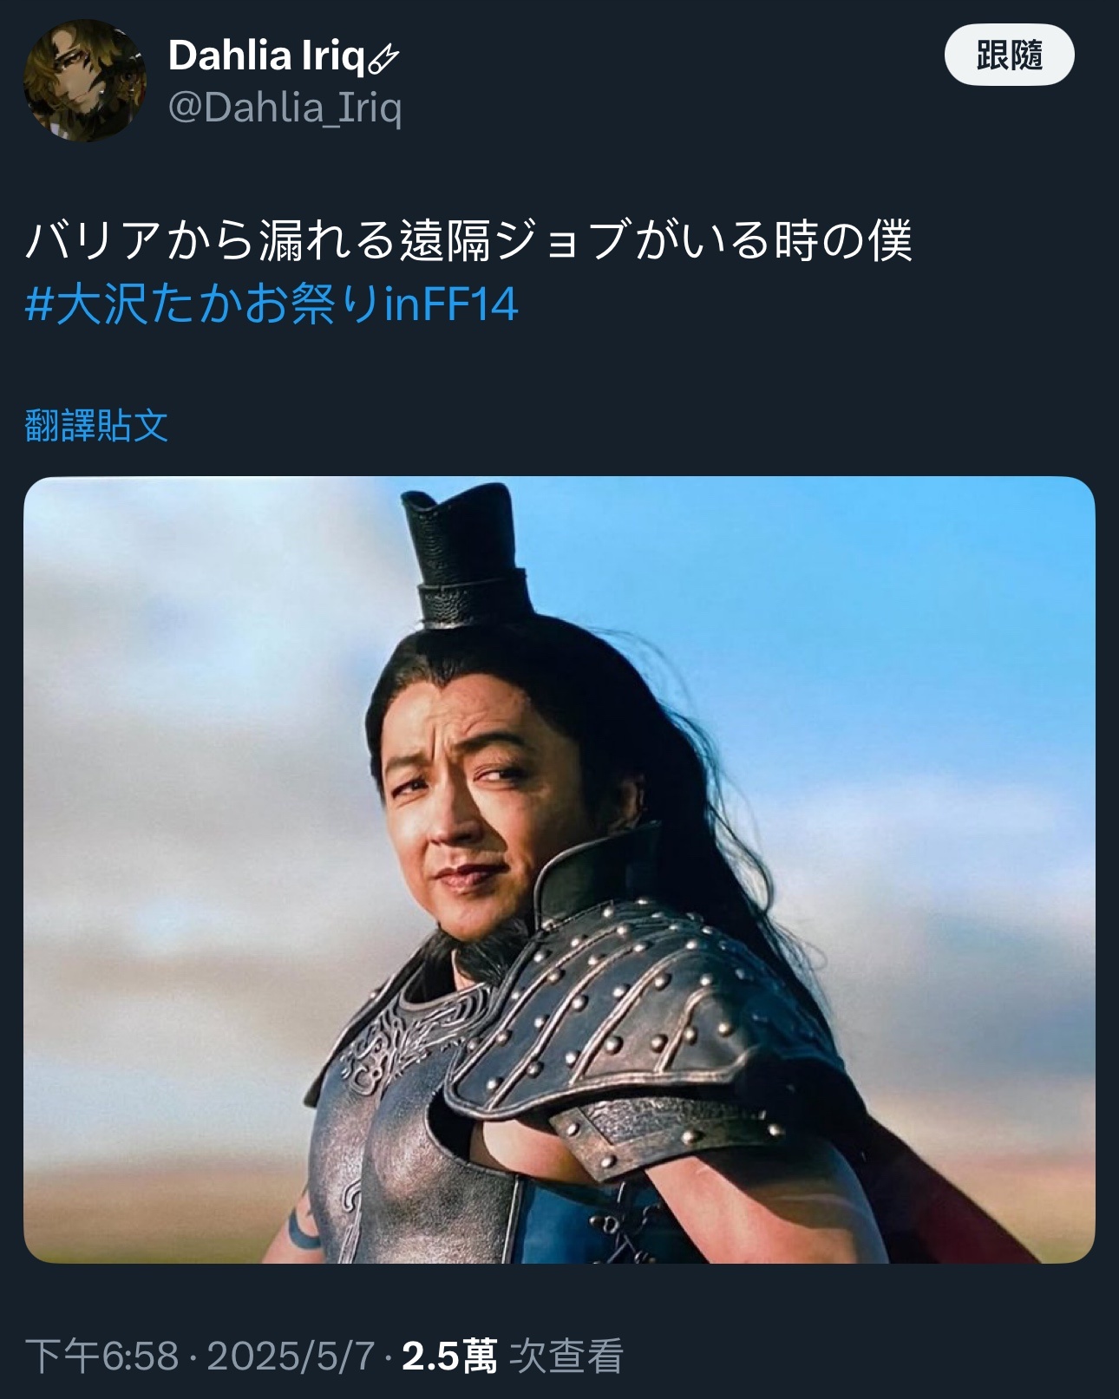Open the @Dahlia_Iriq handle

point(285,108)
